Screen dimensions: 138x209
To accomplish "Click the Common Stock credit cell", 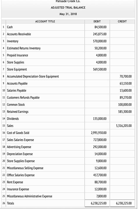I will (122, 104).
